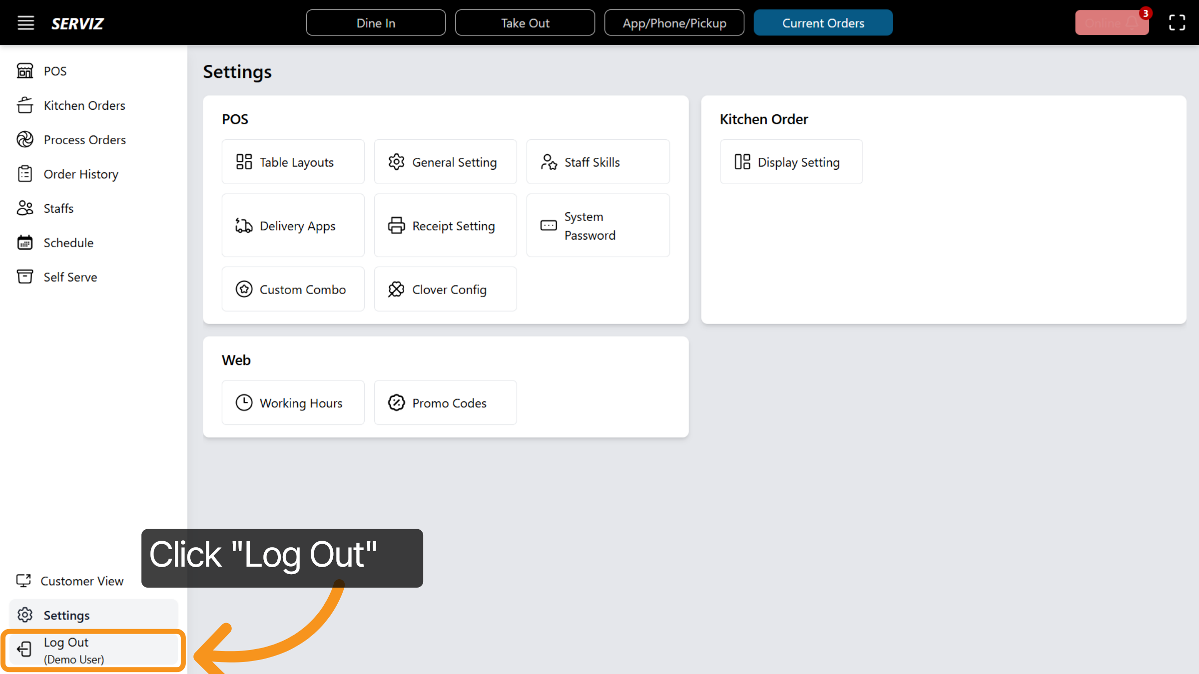
Task: Open Table Layouts settings
Action: [293, 161]
